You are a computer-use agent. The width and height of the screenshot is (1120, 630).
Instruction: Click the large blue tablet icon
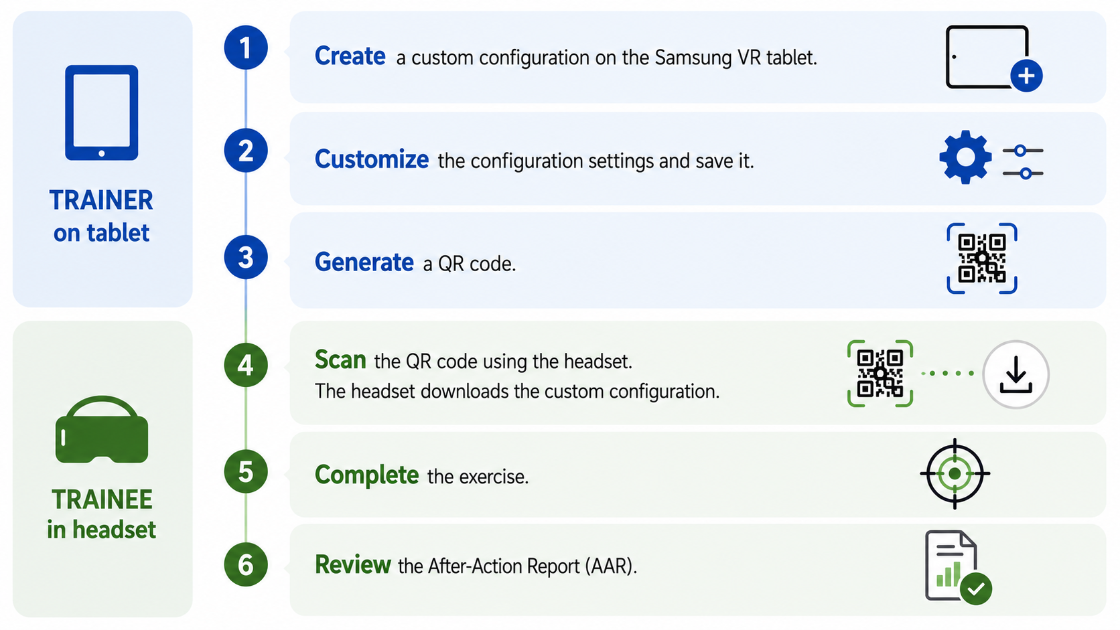[102, 112]
